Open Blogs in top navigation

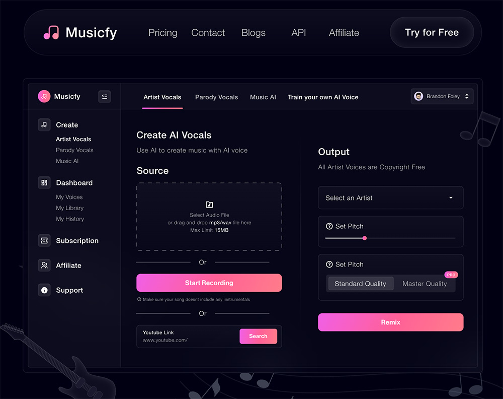click(x=254, y=33)
